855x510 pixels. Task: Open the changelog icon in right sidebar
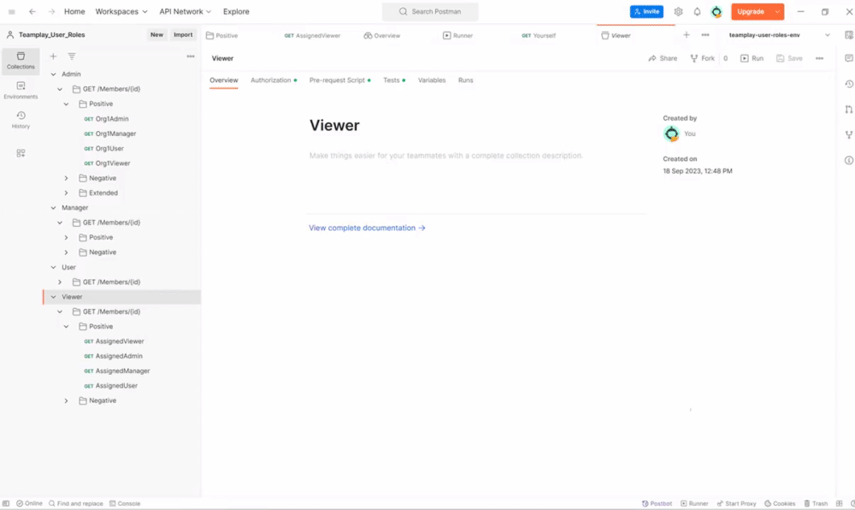(x=848, y=84)
